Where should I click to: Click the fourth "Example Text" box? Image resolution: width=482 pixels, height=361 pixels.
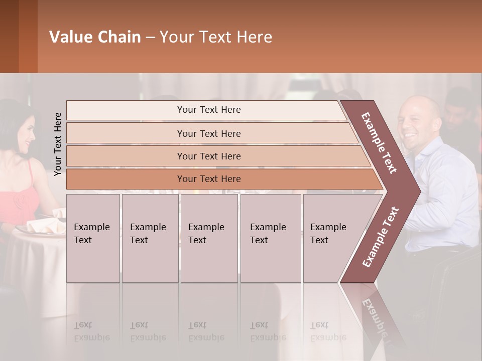point(270,238)
